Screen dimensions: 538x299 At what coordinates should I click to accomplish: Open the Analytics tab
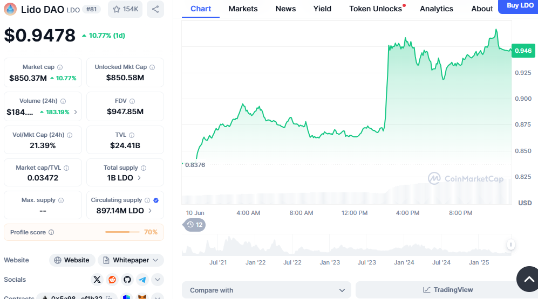[437, 9]
